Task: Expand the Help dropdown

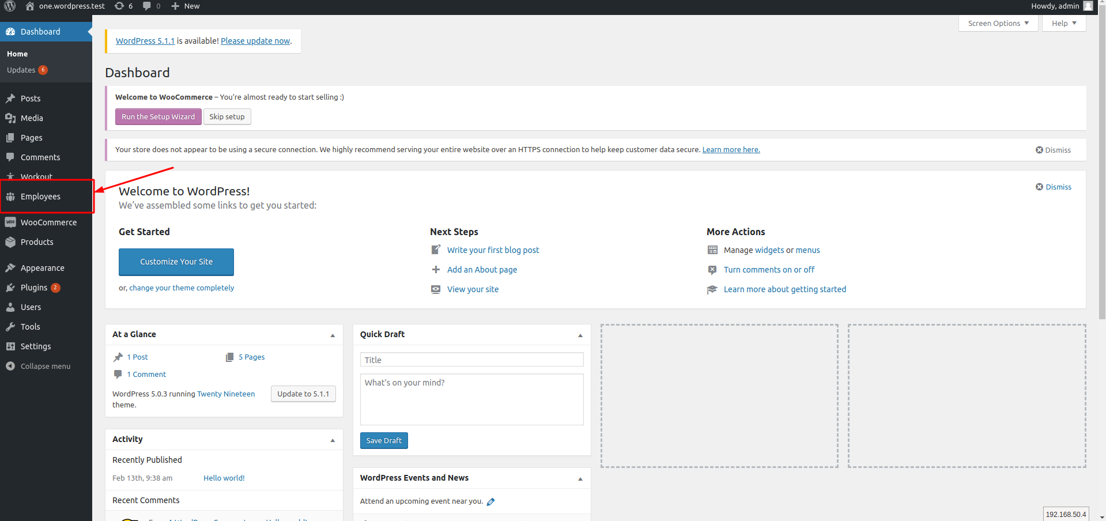Action: (x=1064, y=23)
